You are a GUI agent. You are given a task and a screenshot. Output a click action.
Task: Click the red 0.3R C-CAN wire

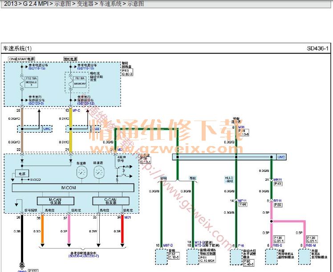(x=122, y=229)
